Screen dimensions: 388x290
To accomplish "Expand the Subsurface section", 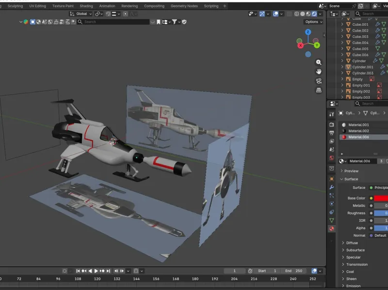I will [x=343, y=250].
